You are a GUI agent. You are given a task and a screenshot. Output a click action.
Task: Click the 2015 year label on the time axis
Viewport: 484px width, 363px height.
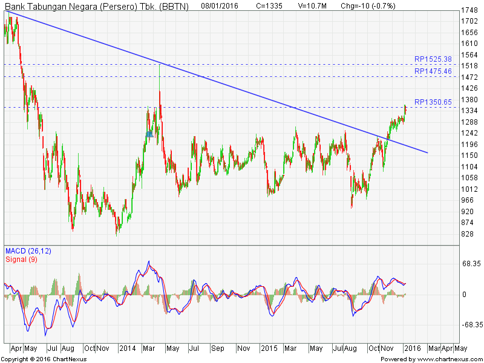click(x=269, y=348)
